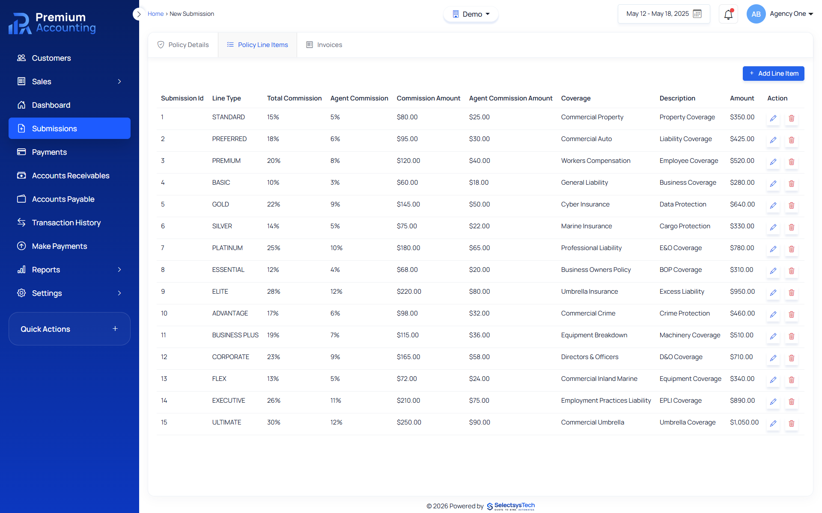Delete the EXECUTIVE line item
This screenshot has width=822, height=513.
(792, 402)
